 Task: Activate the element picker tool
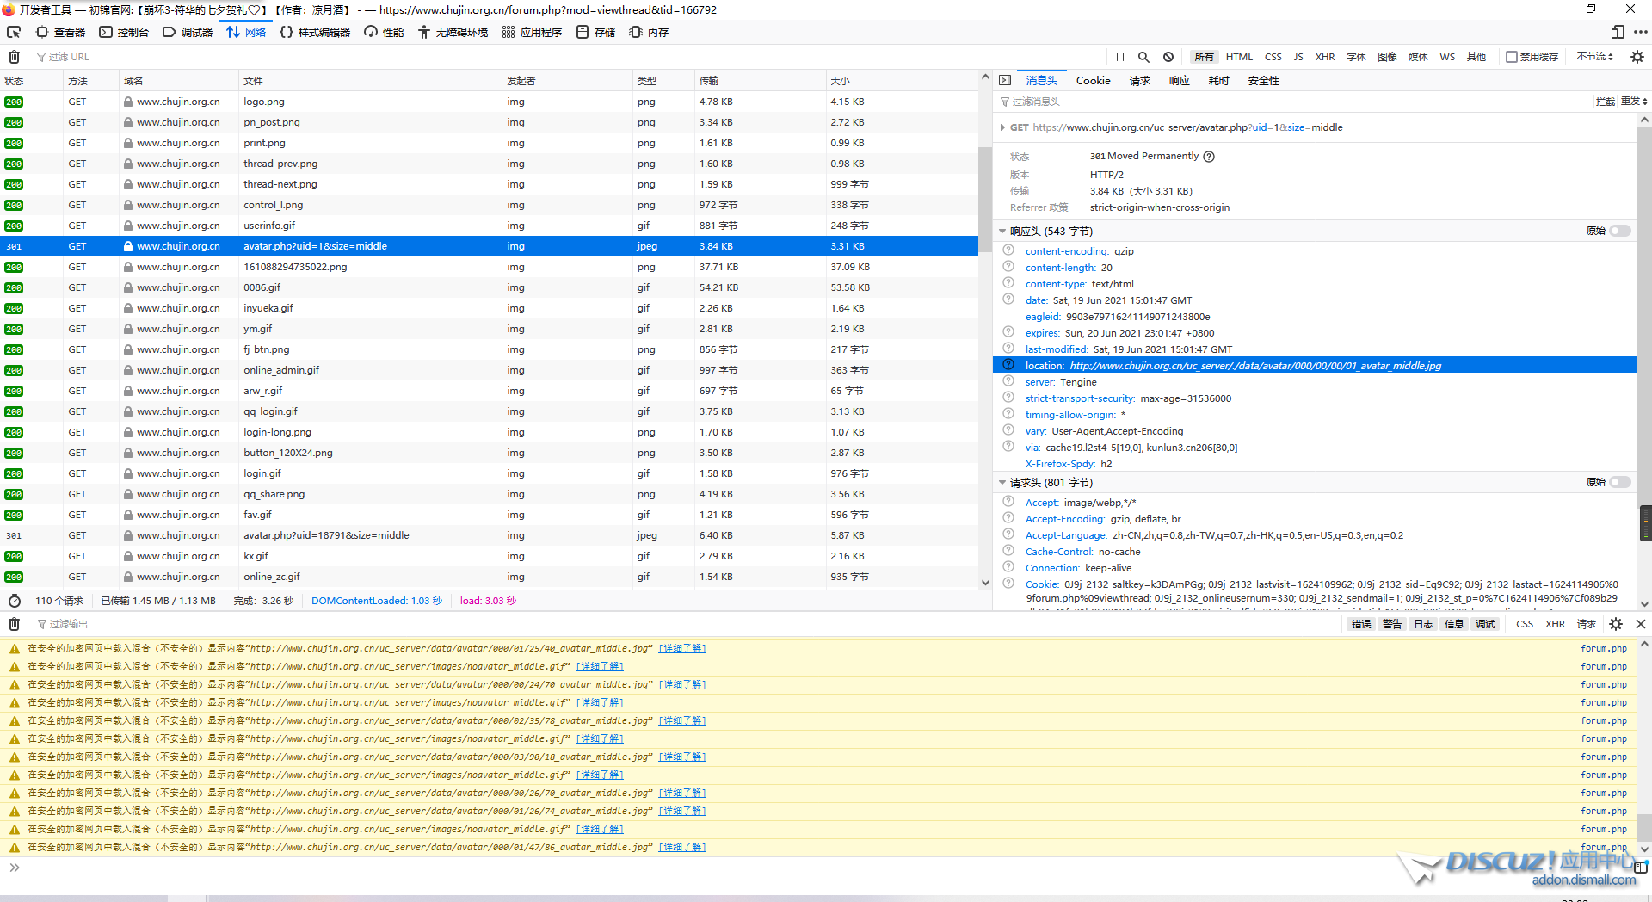tap(14, 32)
